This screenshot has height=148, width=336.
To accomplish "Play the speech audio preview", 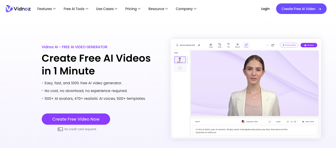I will pos(303,122).
